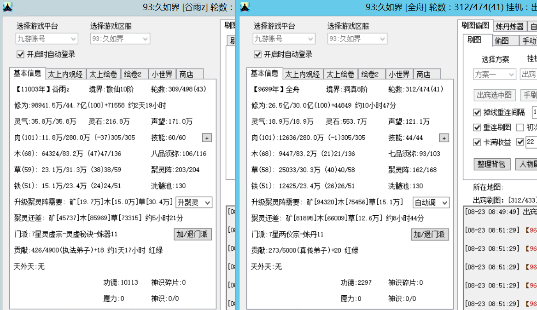The image size is (537, 310).
Task: Click 加/退门派 in the 谷雨z window
Action: pyautogui.click(x=192, y=235)
